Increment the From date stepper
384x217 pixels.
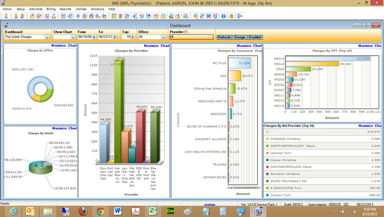pos(94,36)
